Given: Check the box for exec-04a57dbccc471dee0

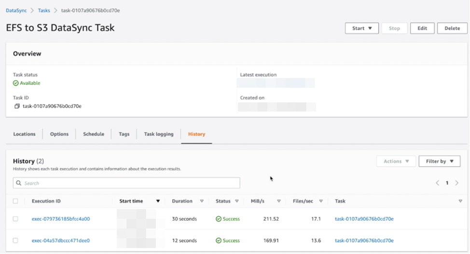Looking at the screenshot, I should (x=15, y=241).
